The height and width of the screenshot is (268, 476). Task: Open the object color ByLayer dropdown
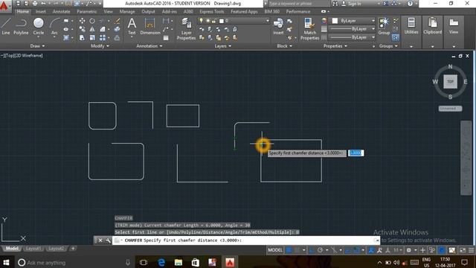(353, 21)
